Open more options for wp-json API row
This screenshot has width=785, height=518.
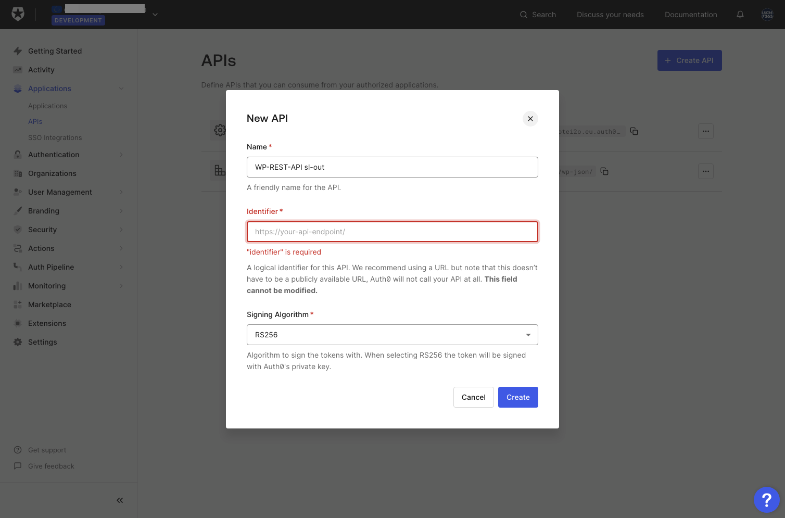pyautogui.click(x=705, y=171)
